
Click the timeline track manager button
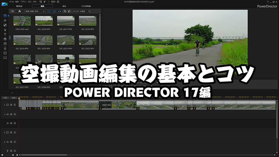pos(6,98)
